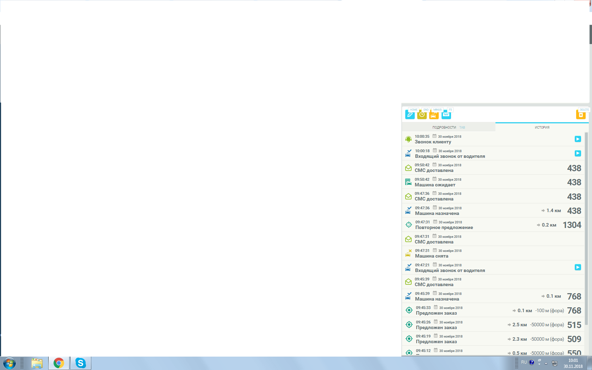592x370 pixels.
Task: Click driver number 1304 in Повторное предложение row
Action: click(x=572, y=225)
